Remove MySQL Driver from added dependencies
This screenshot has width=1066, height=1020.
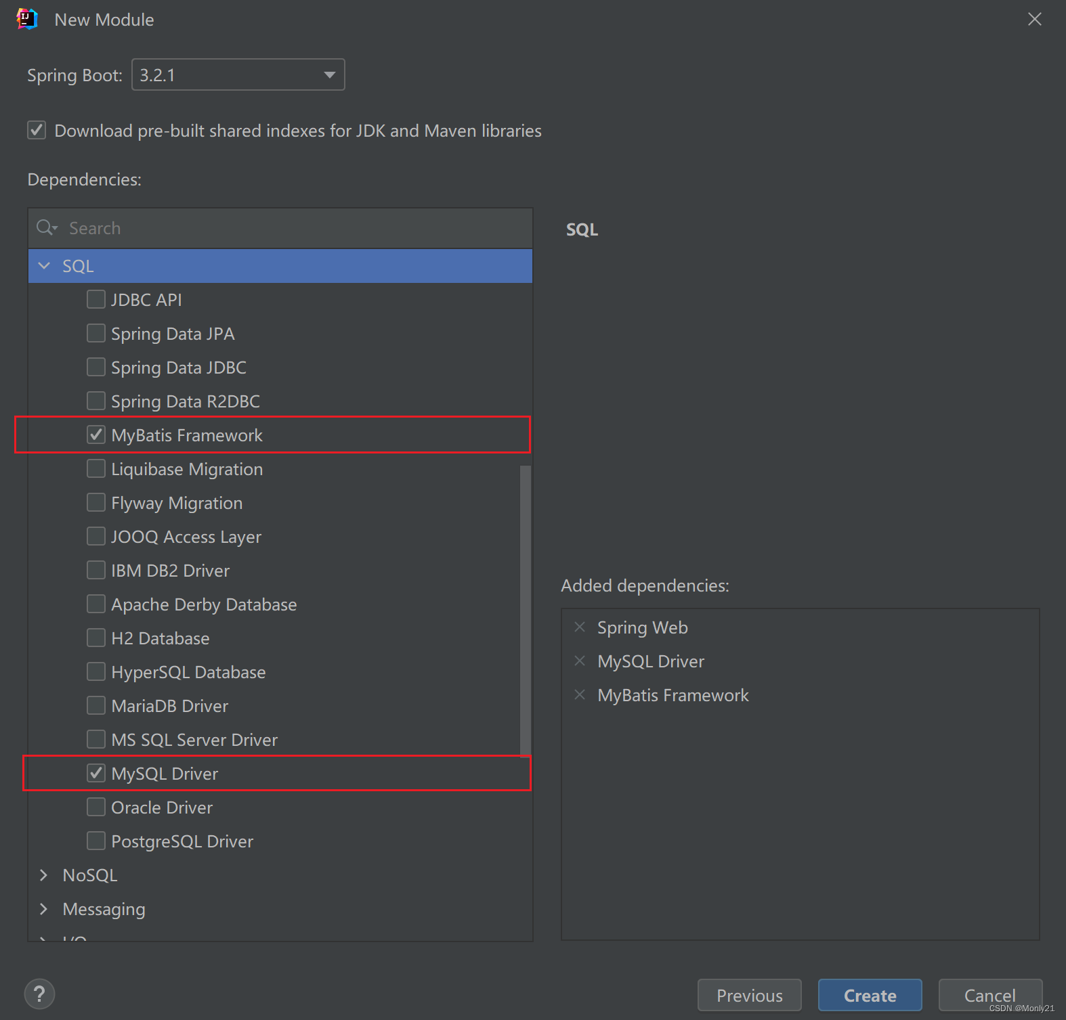[580, 661]
